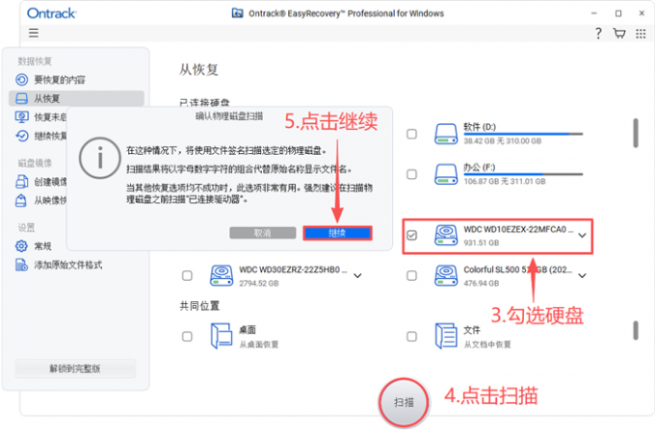Click the Ontrack logo
Viewport: 655px width, 431px height.
point(52,13)
